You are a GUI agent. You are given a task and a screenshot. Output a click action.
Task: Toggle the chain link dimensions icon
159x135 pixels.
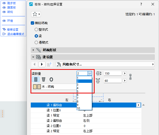click(131, 77)
